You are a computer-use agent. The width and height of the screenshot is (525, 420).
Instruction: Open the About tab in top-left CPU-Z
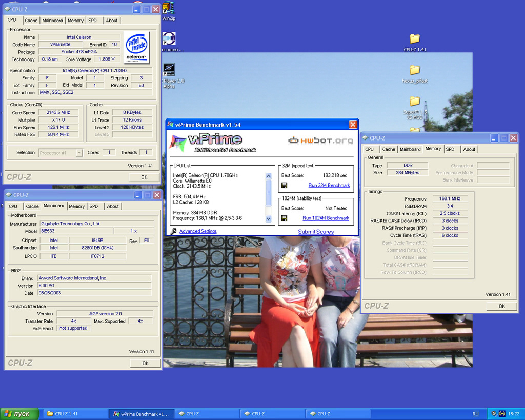tap(111, 21)
